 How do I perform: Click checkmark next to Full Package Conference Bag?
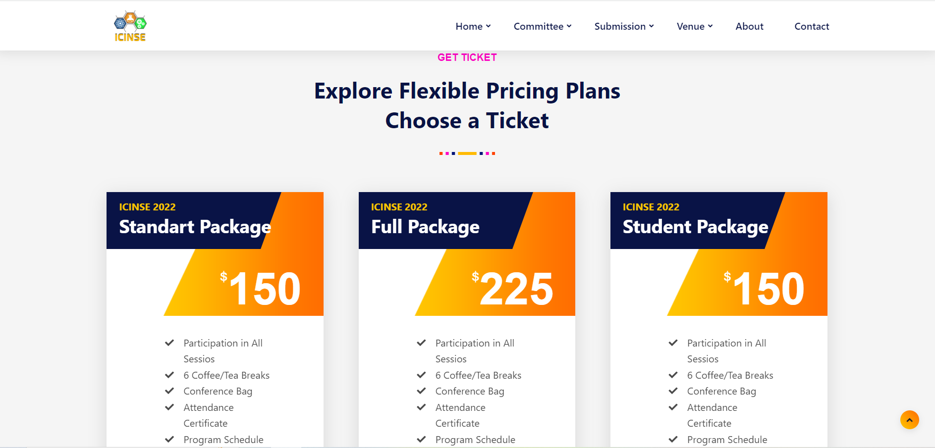(421, 391)
